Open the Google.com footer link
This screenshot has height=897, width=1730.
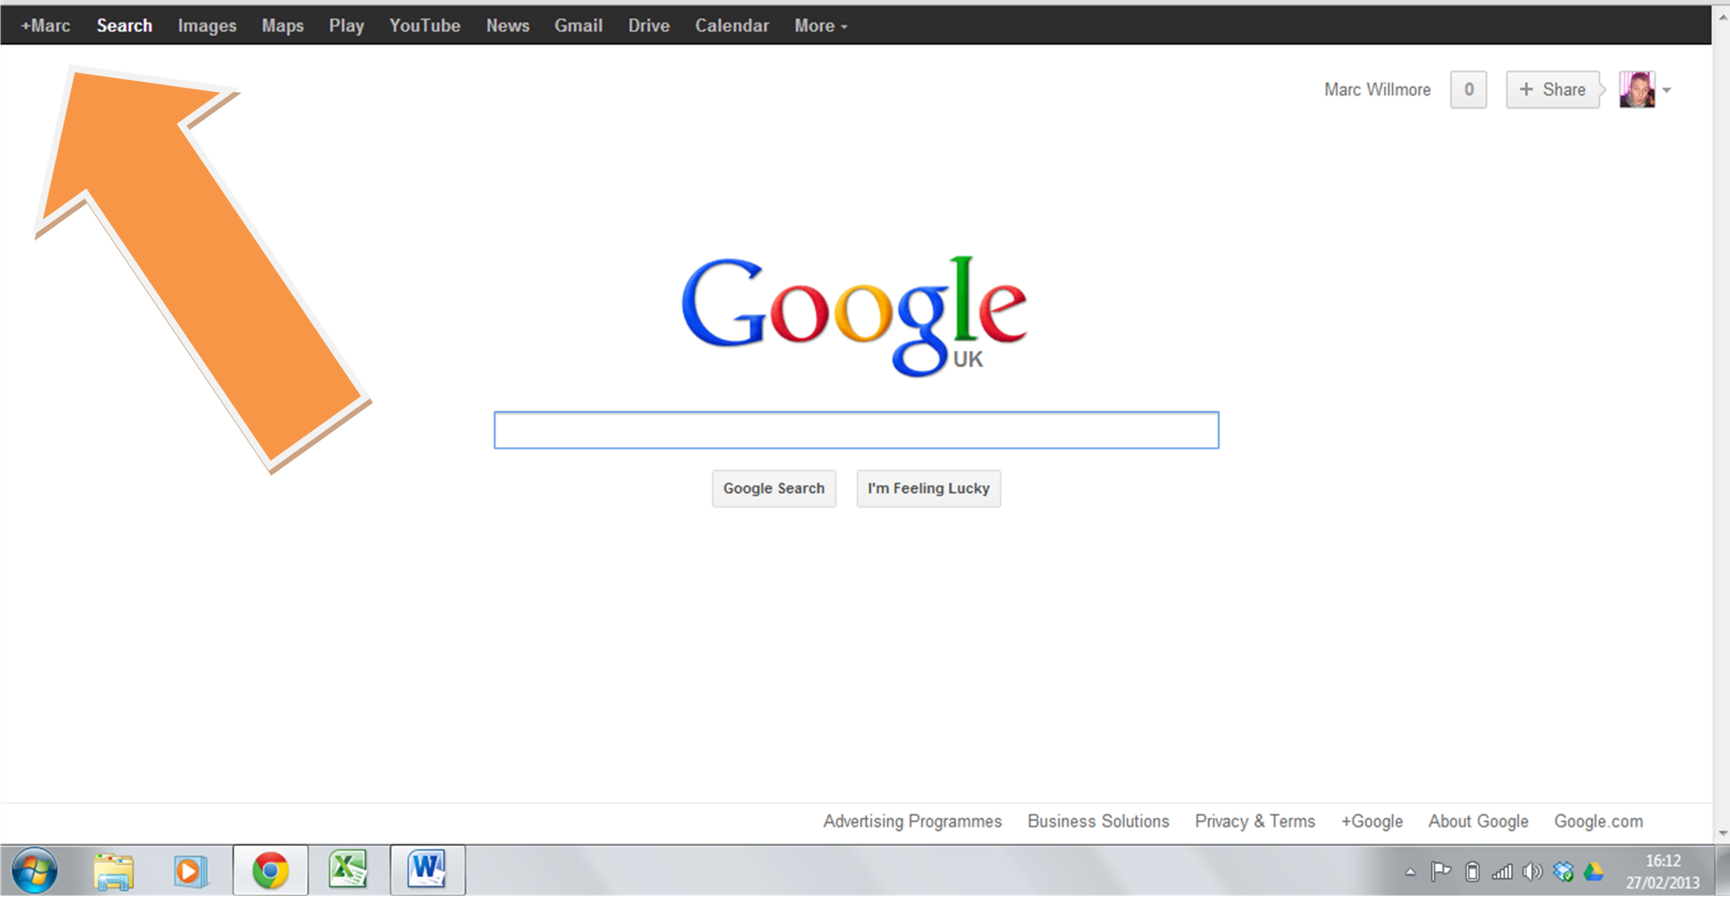[1598, 822]
